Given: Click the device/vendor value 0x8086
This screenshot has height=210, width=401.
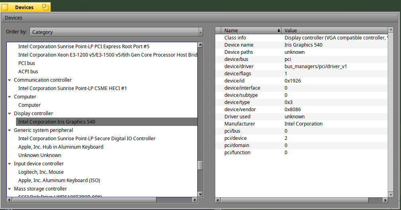Looking at the screenshot, I should (x=293, y=110).
